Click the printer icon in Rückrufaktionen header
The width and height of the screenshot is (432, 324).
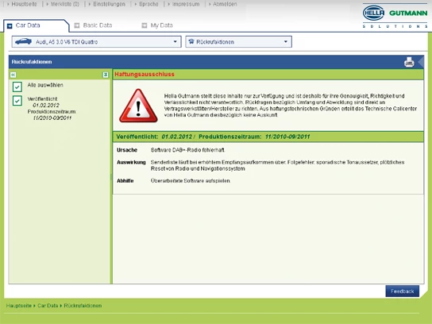pyautogui.click(x=409, y=62)
